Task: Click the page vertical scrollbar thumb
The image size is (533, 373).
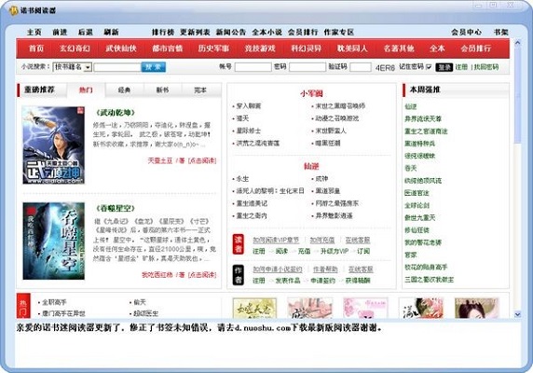Action: pyautogui.click(x=518, y=95)
